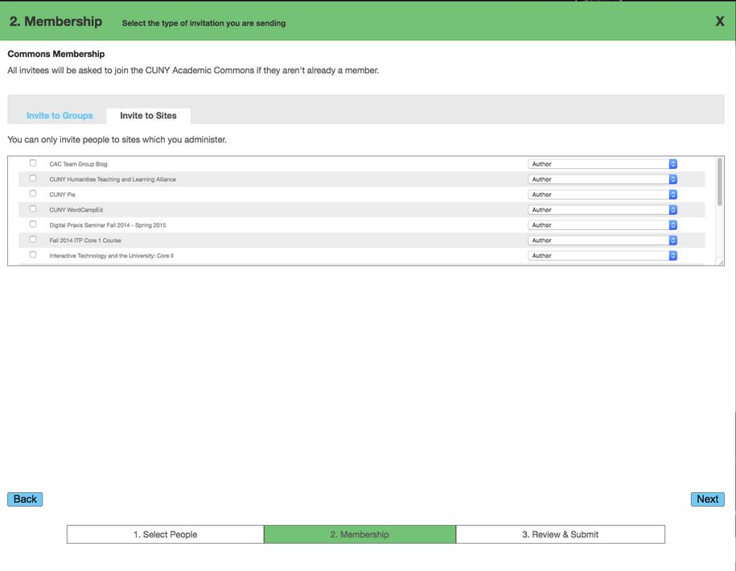
Task: Check the CAC Team Group Blog checkbox
Action: pyautogui.click(x=33, y=162)
